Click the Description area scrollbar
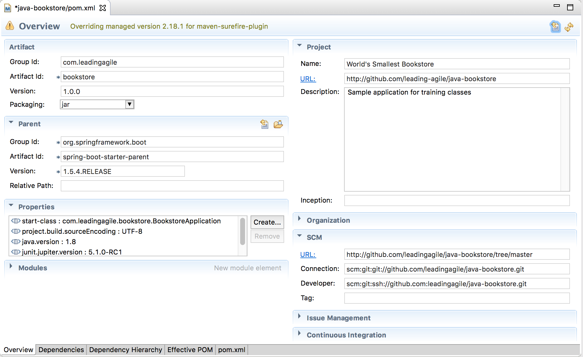583x357 pixels. [565, 139]
